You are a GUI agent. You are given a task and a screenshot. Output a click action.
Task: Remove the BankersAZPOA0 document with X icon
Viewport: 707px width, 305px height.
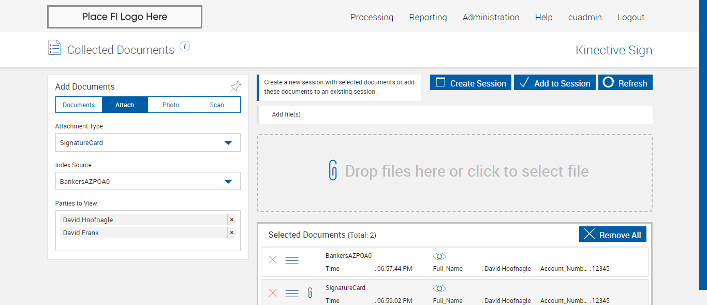273,260
